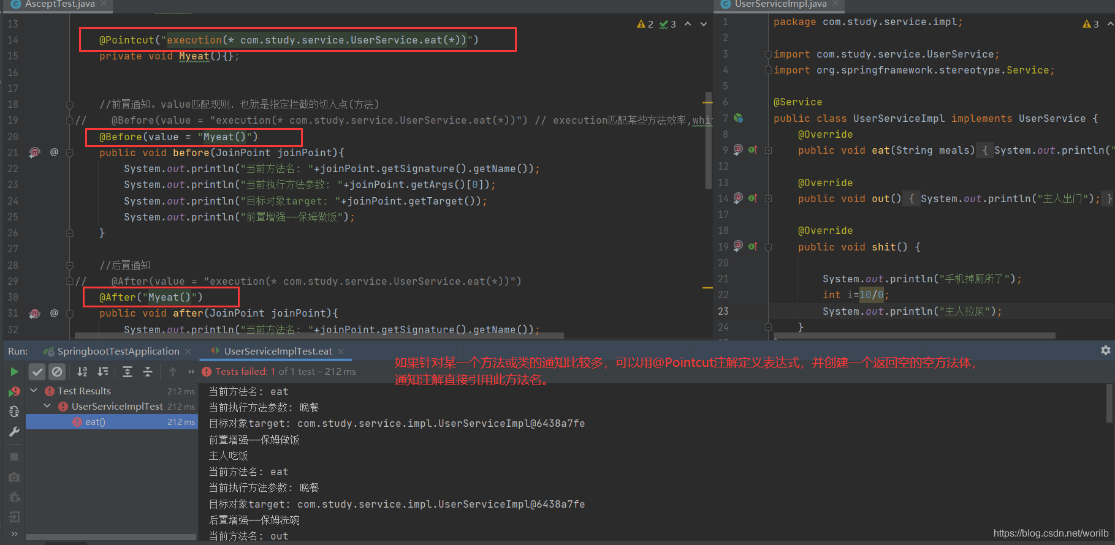This screenshot has height=545, width=1115.
Task: Collapse all test tree nodes
Action: point(148,372)
